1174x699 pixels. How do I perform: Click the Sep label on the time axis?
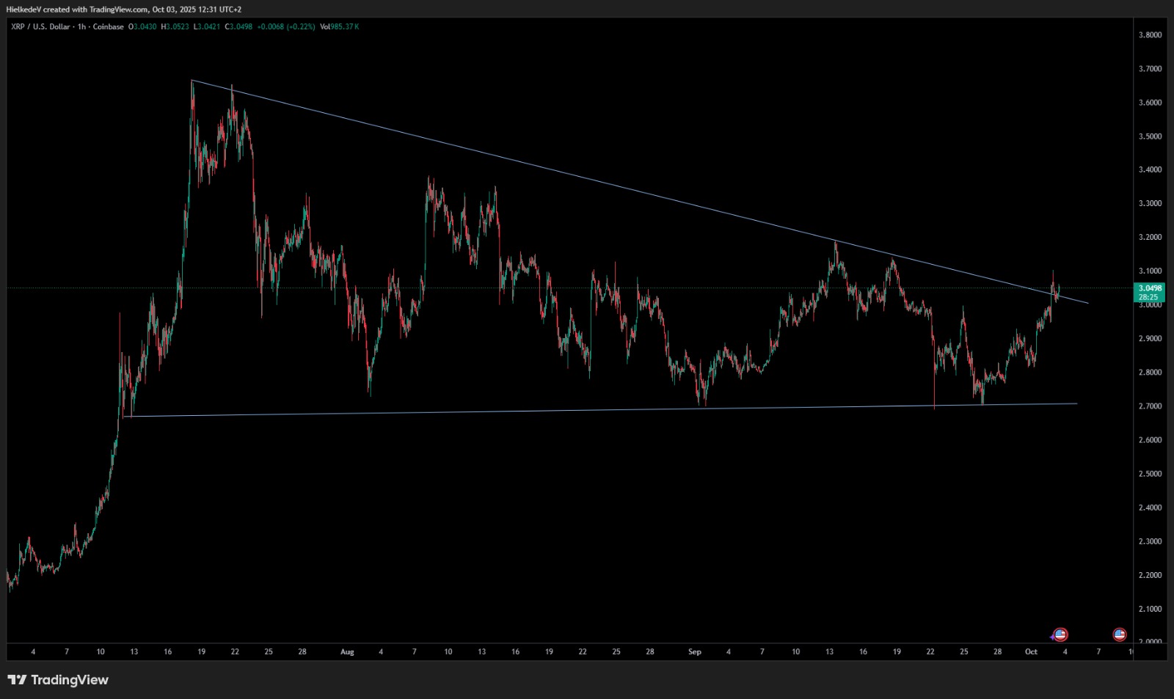[694, 651]
